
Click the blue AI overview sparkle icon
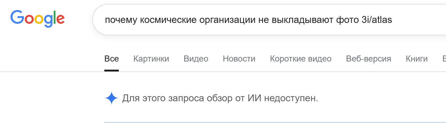(111, 98)
